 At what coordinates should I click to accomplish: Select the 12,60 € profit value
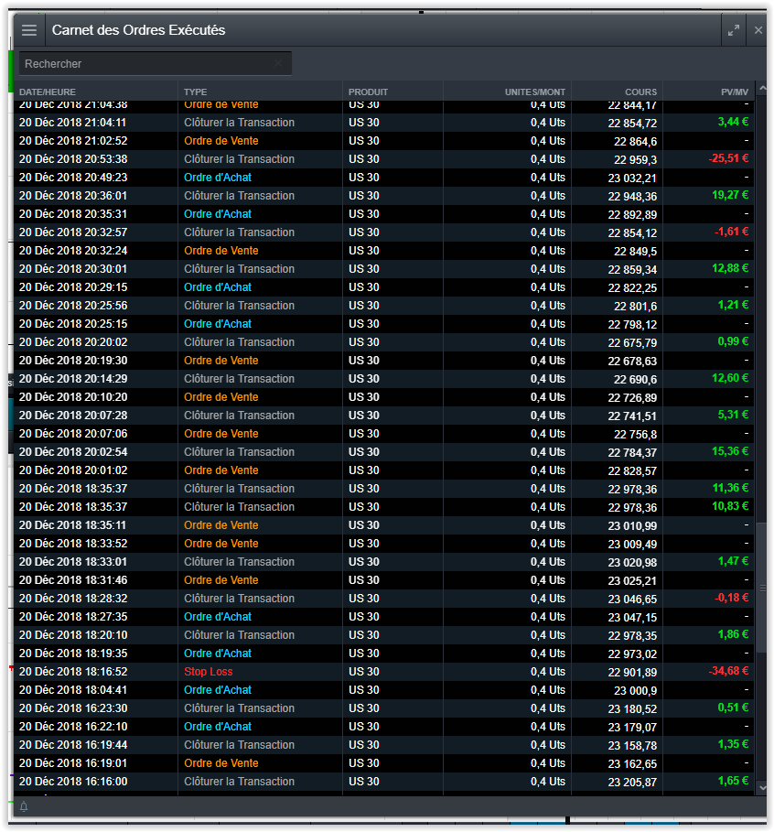pos(730,378)
